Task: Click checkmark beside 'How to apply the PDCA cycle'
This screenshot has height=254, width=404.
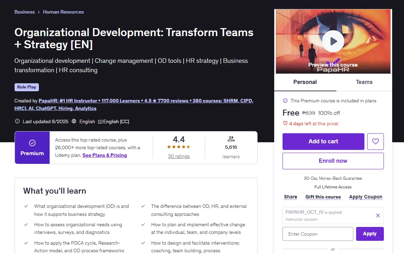Action: point(26,243)
